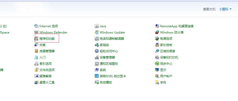This screenshot has height=101, width=238.
Task: Open 通知区域图标 link
Action: [x=109, y=63]
